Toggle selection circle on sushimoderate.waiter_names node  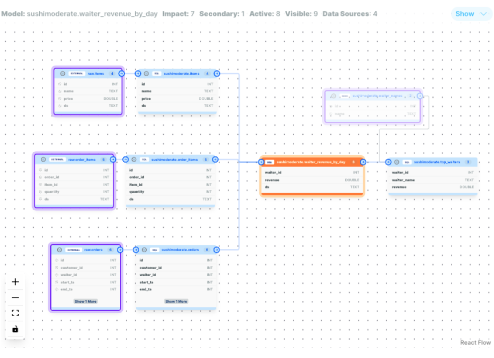pos(333,96)
